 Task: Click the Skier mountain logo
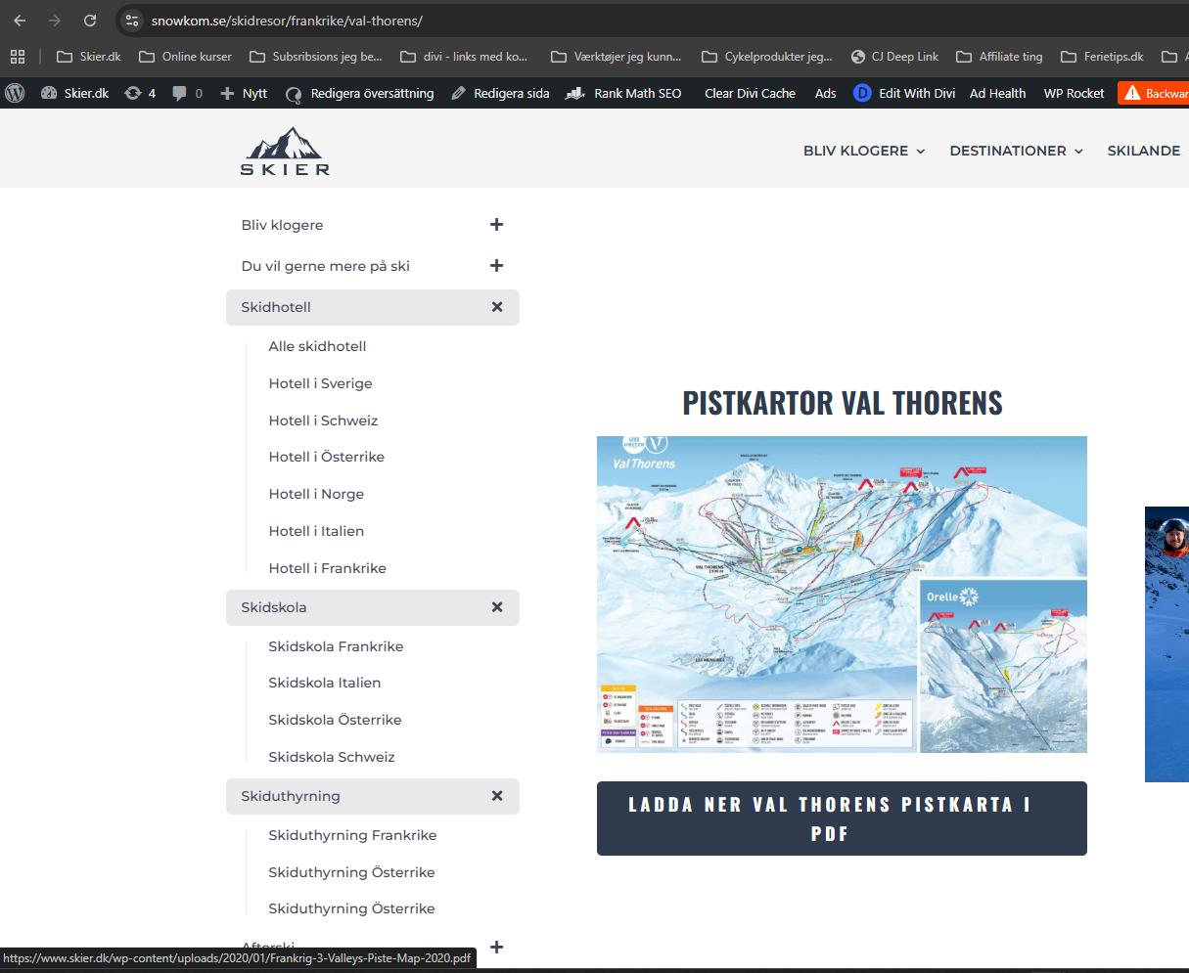coord(285,152)
